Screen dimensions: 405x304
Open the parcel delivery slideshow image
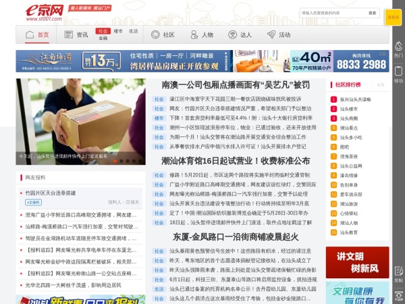tap(80, 122)
